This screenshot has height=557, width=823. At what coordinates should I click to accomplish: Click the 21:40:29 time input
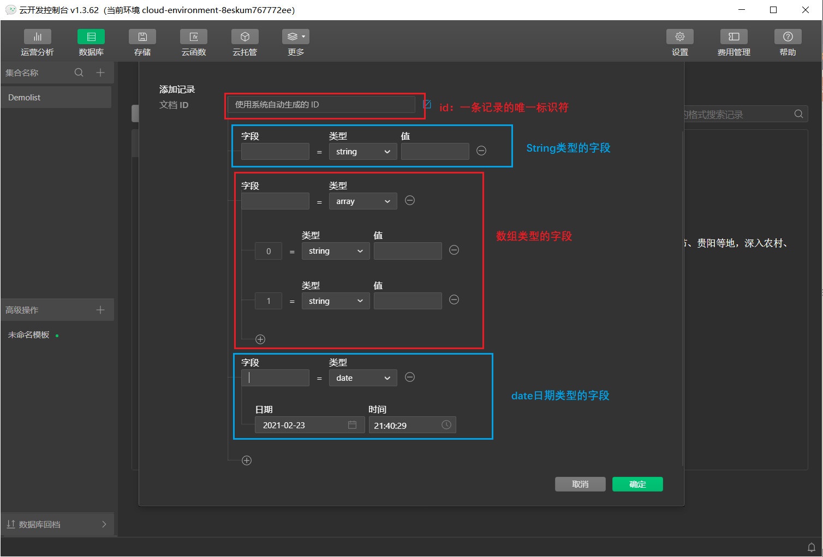pyautogui.click(x=412, y=425)
